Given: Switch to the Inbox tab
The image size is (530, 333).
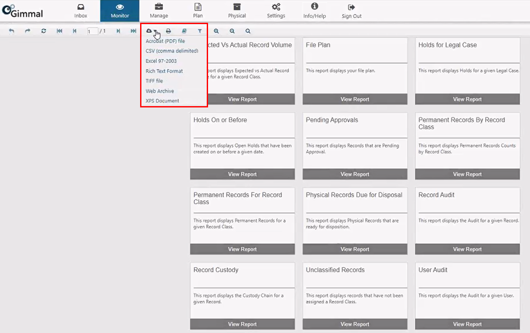Looking at the screenshot, I should (x=80, y=11).
